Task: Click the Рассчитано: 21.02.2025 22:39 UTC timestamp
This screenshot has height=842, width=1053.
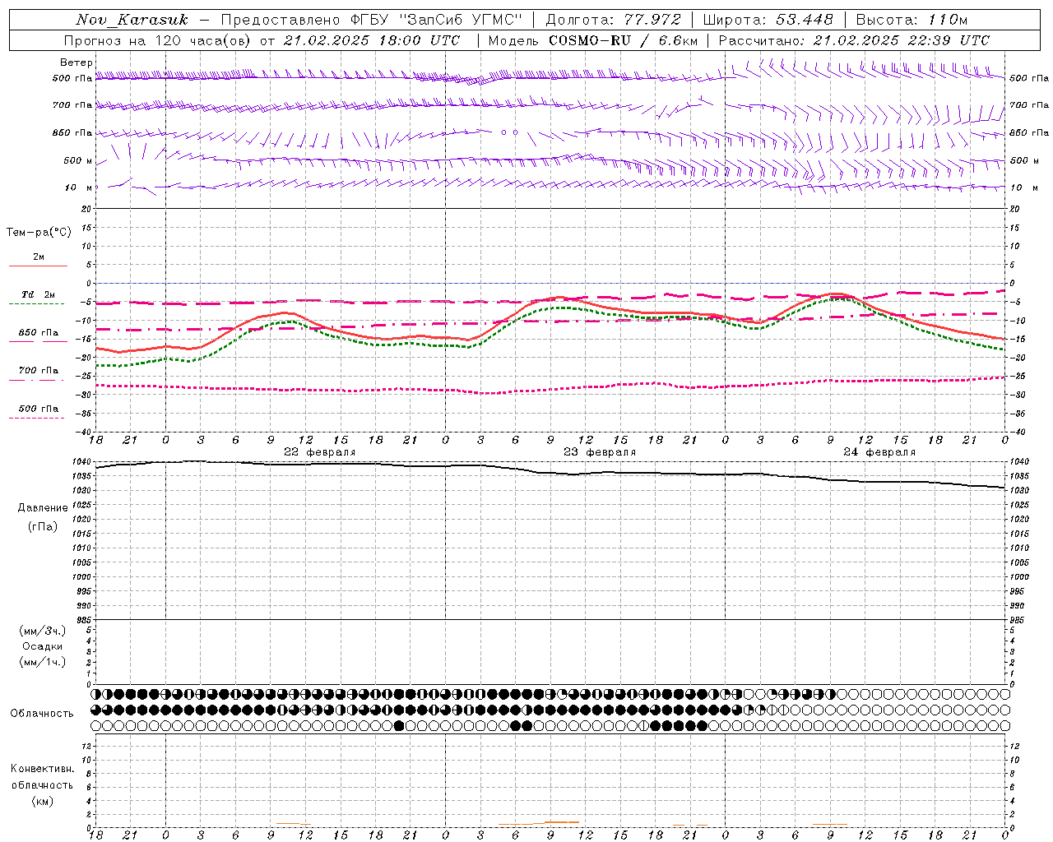Action: [x=854, y=40]
